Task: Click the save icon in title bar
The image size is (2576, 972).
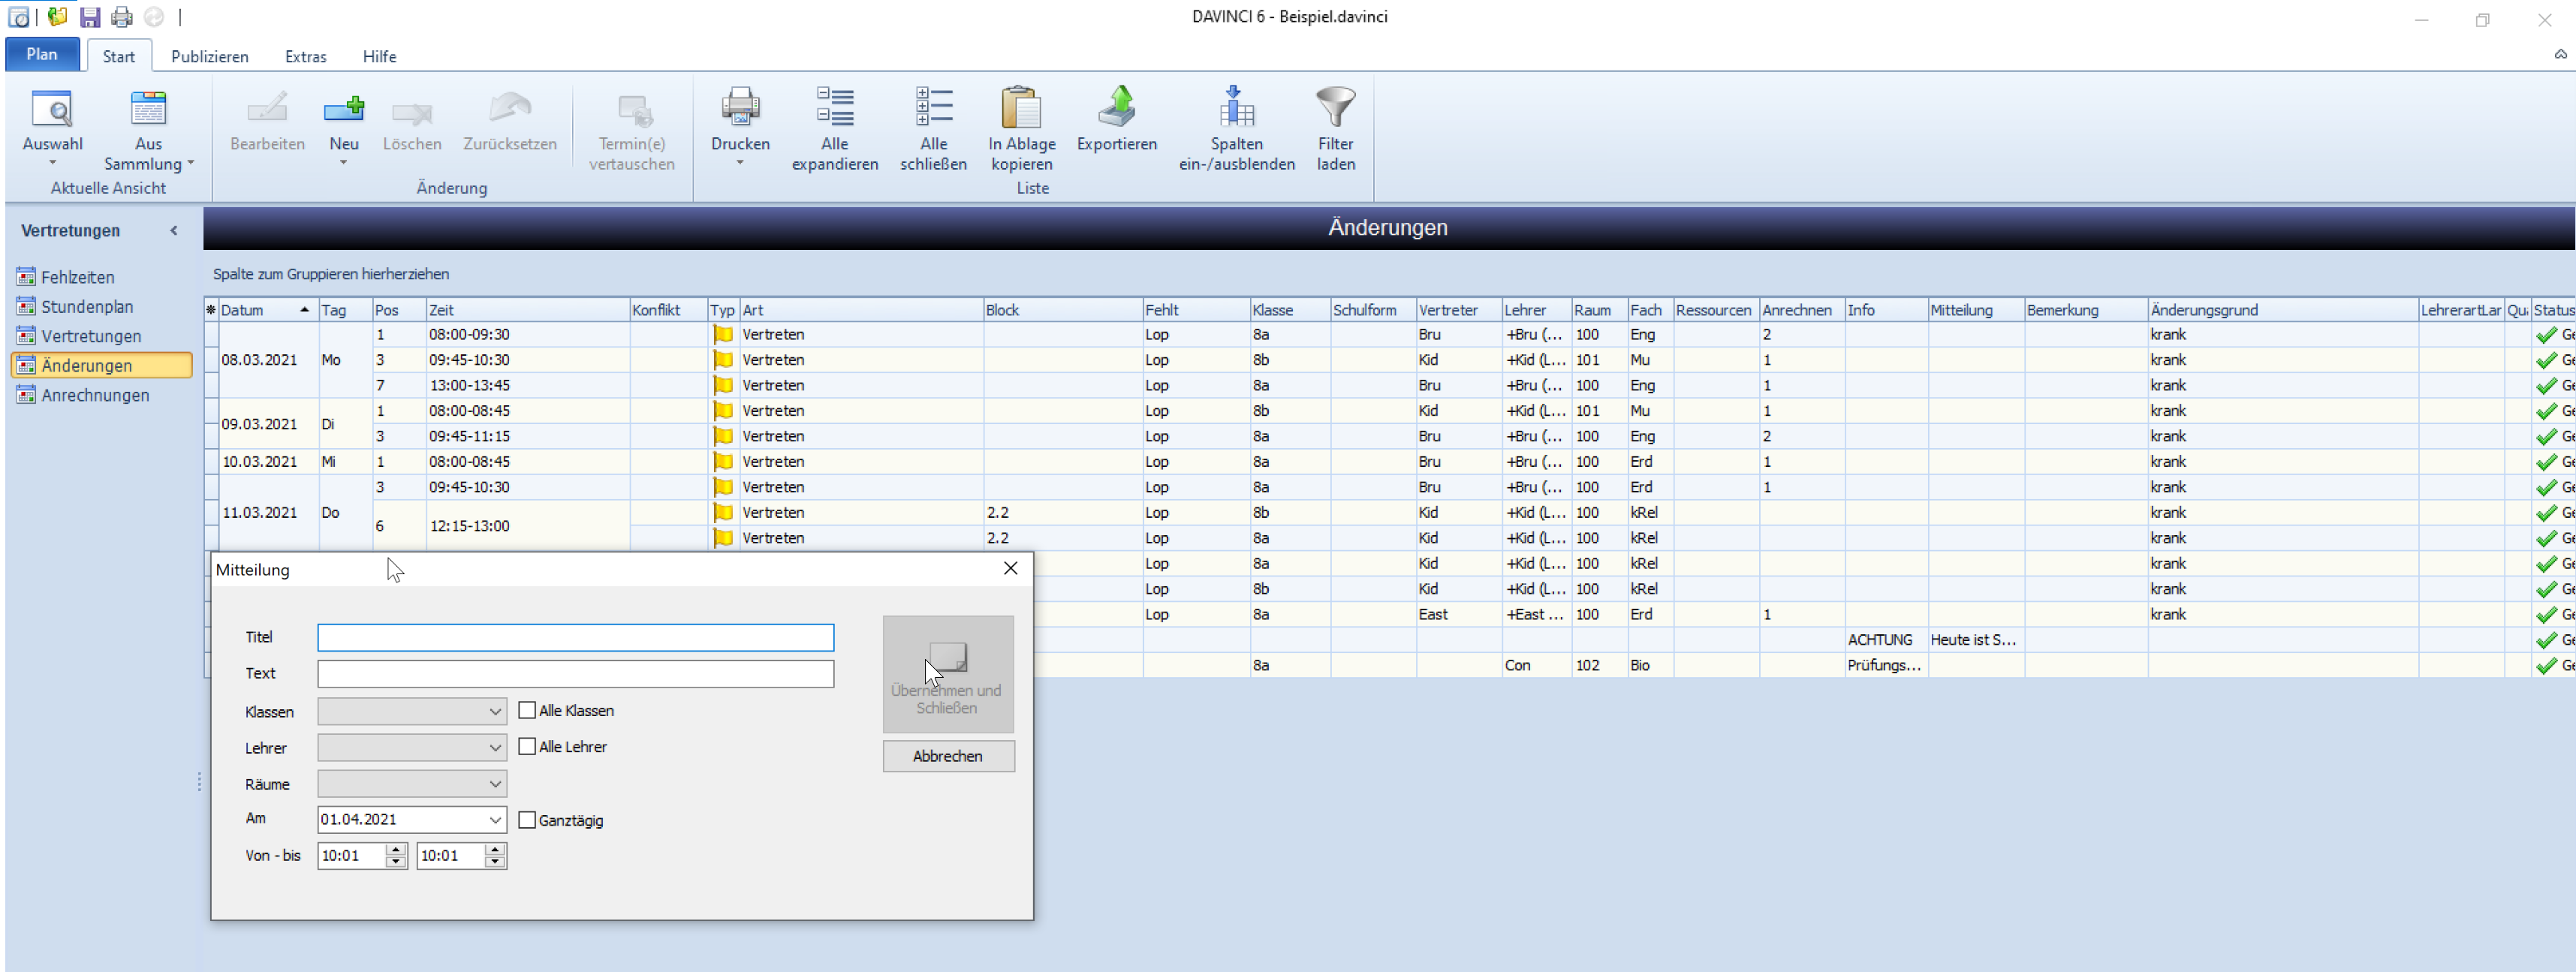Action: click(x=90, y=17)
